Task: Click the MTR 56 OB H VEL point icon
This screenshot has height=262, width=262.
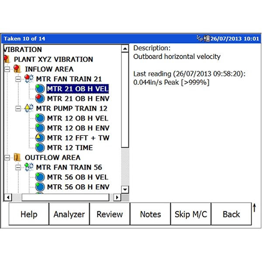Action: [40, 177]
